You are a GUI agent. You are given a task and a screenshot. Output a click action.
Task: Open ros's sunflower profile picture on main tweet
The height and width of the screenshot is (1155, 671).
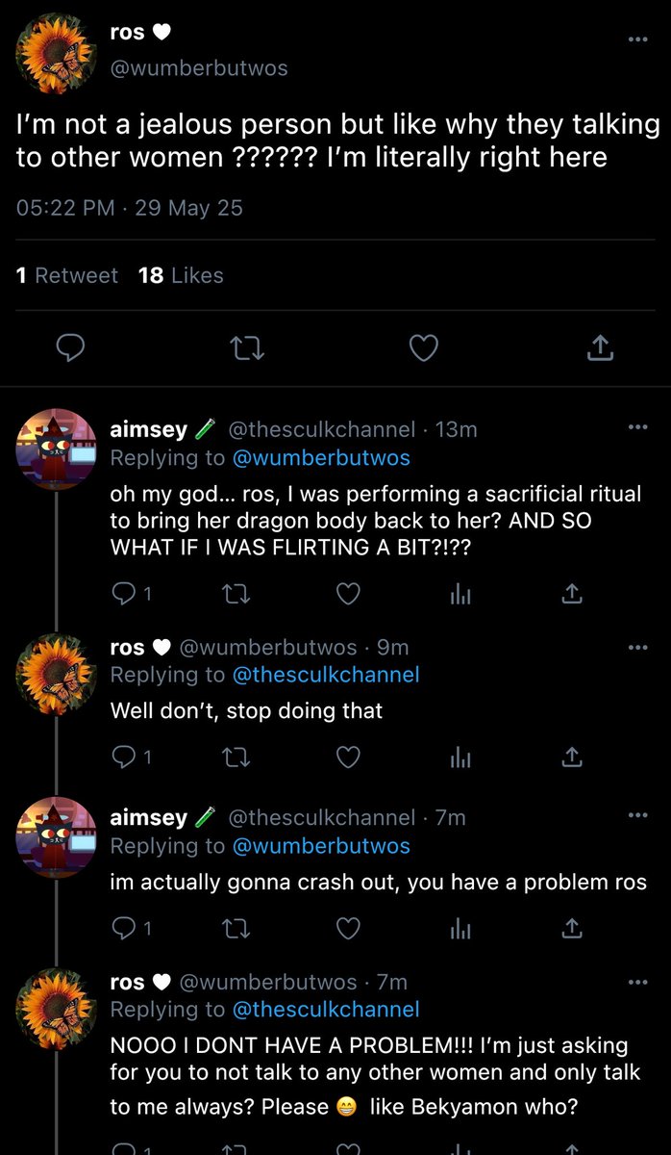55,53
